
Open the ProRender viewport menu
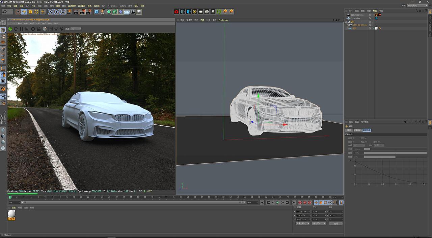pos(223,20)
